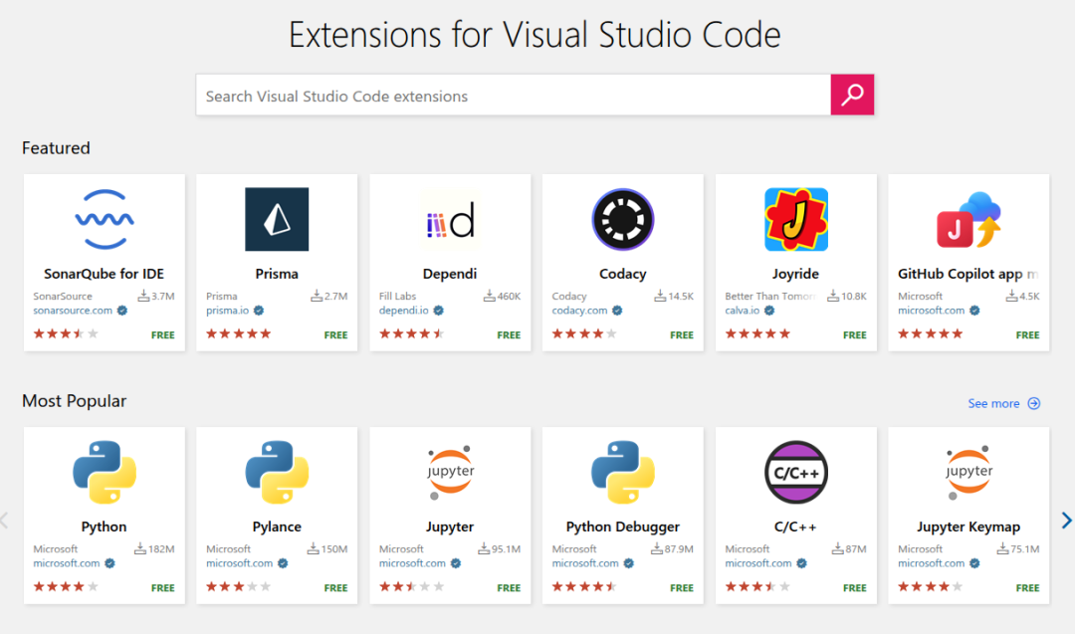Open microsoft.com link on the Pylance card
The width and height of the screenshot is (1075, 634).
coord(239,563)
